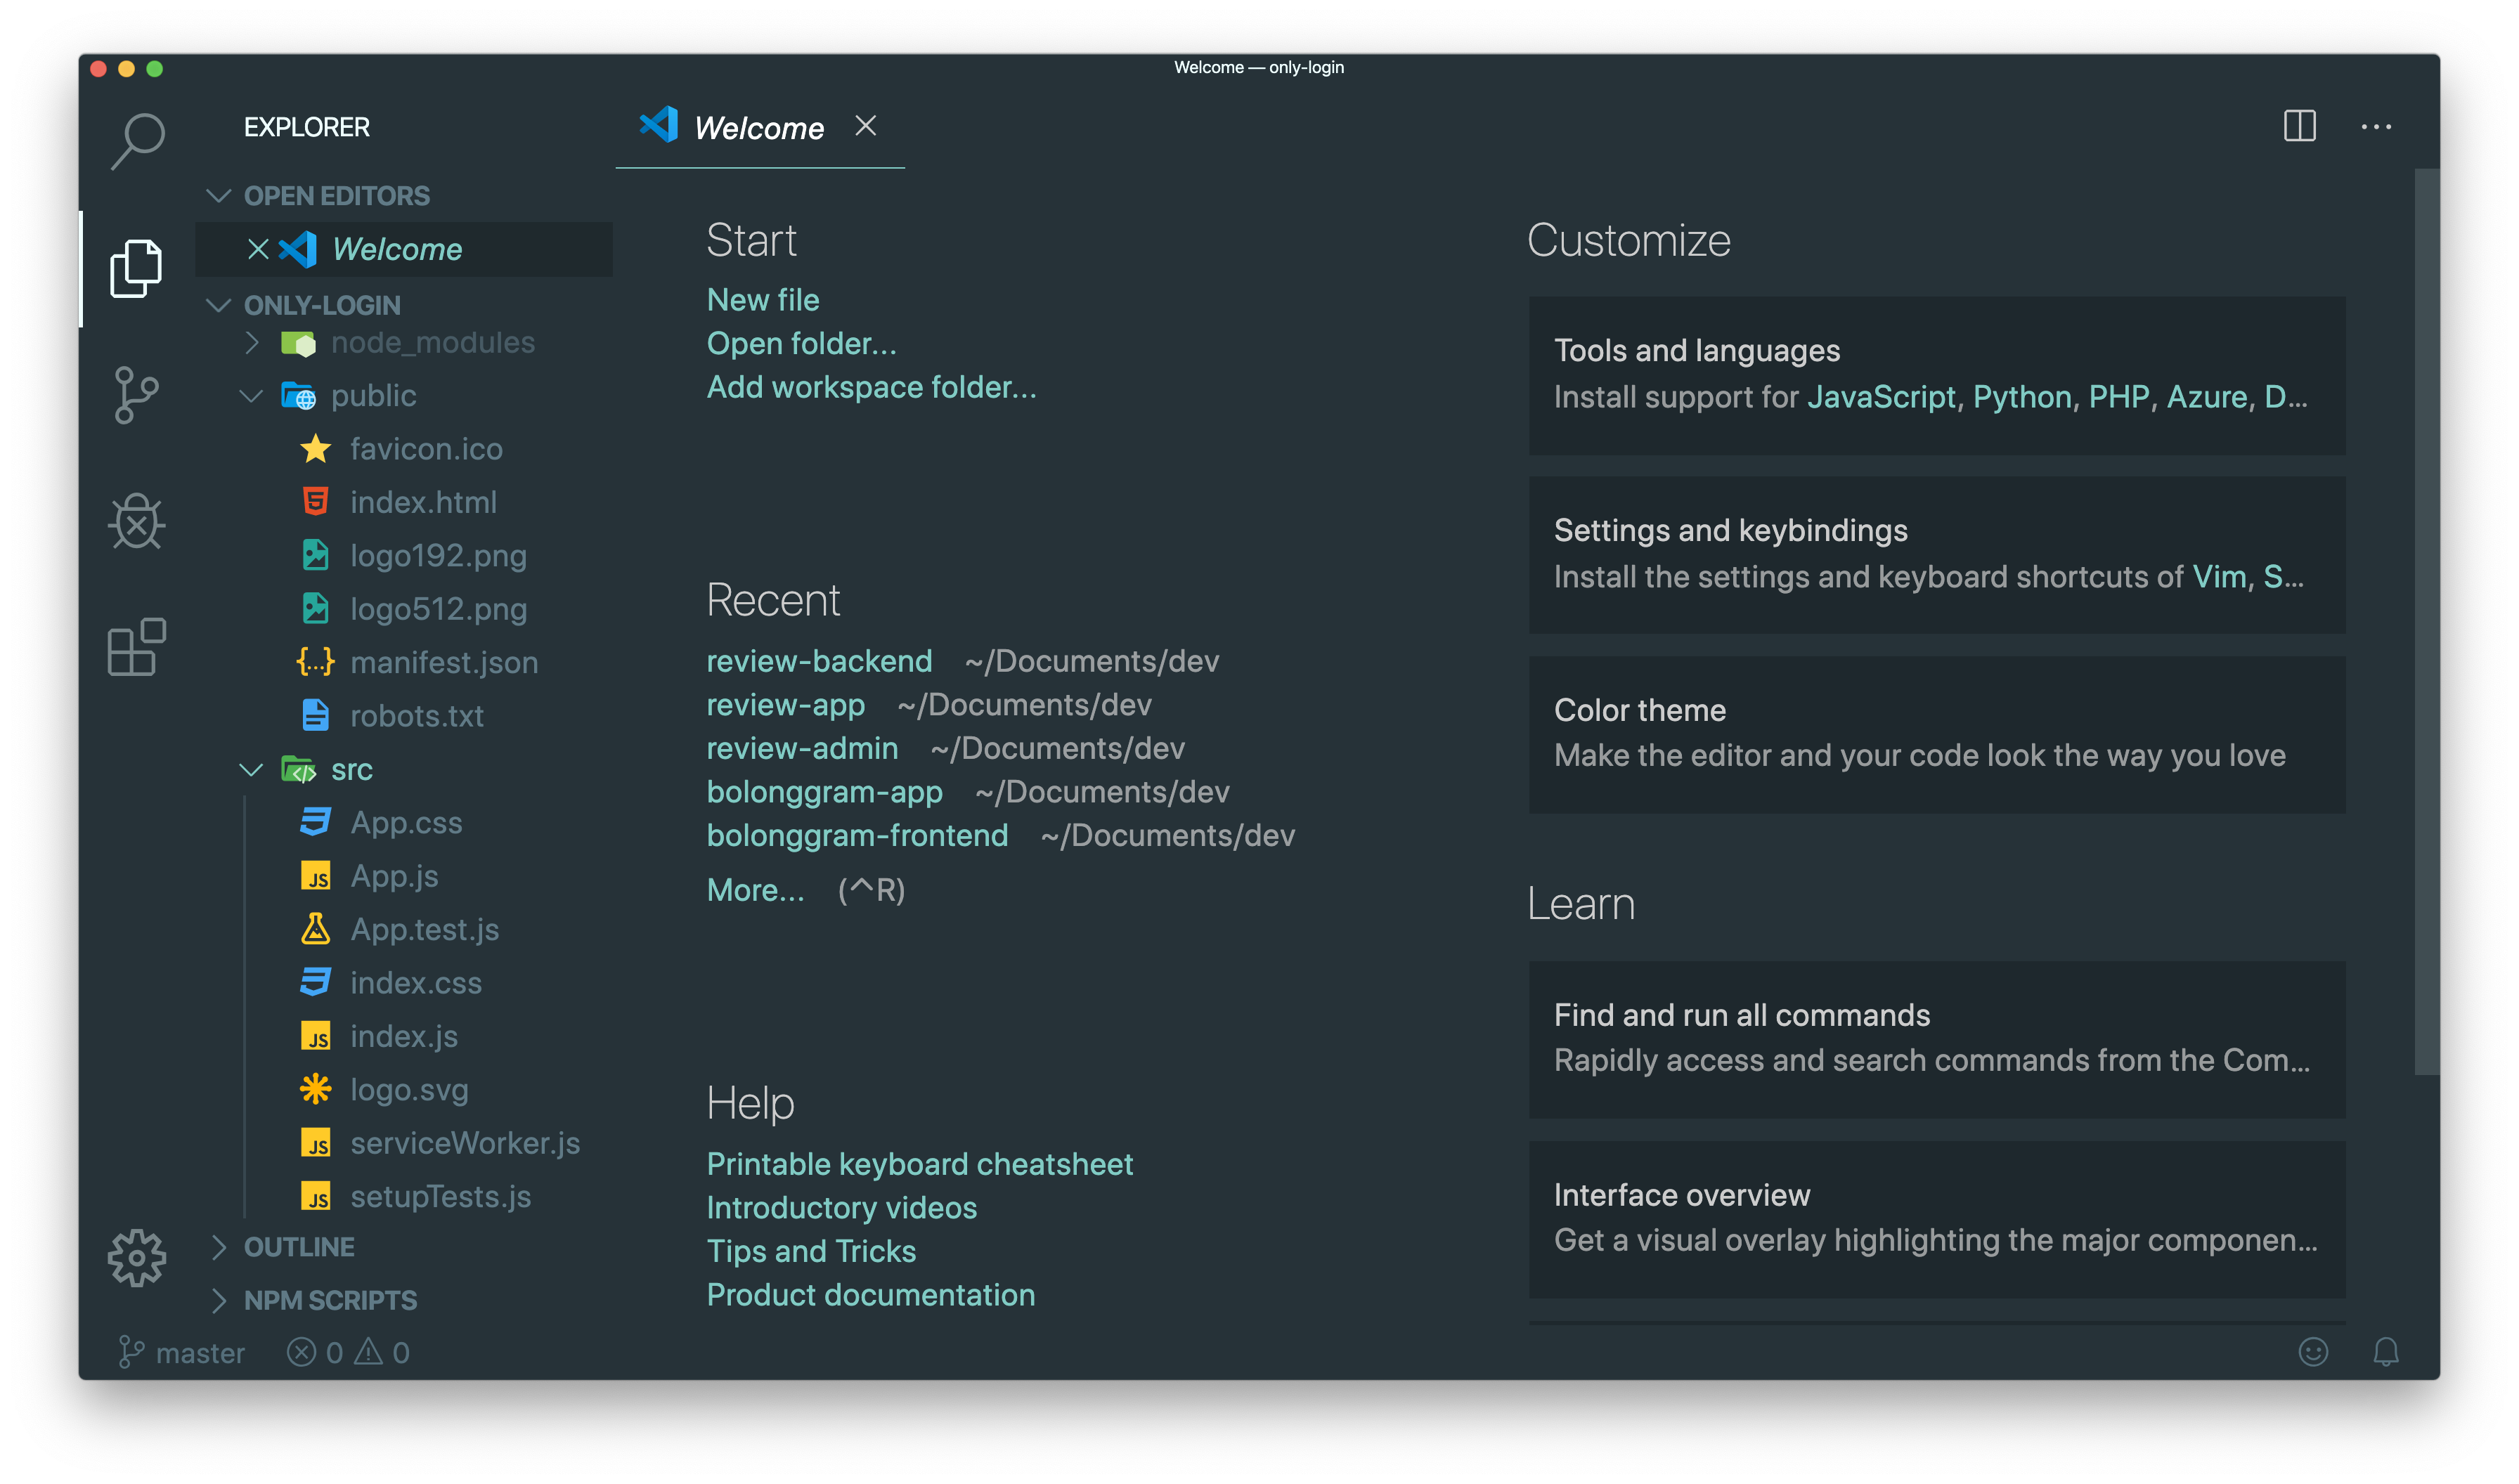Open the Source Control view

click(x=136, y=395)
